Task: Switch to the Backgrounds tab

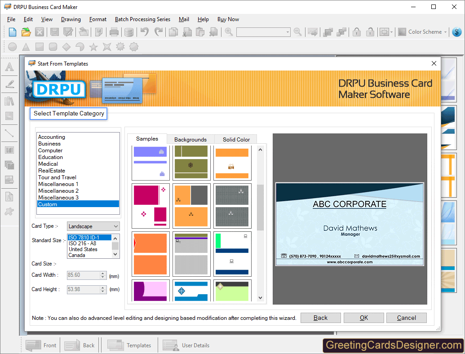Action: click(x=190, y=139)
